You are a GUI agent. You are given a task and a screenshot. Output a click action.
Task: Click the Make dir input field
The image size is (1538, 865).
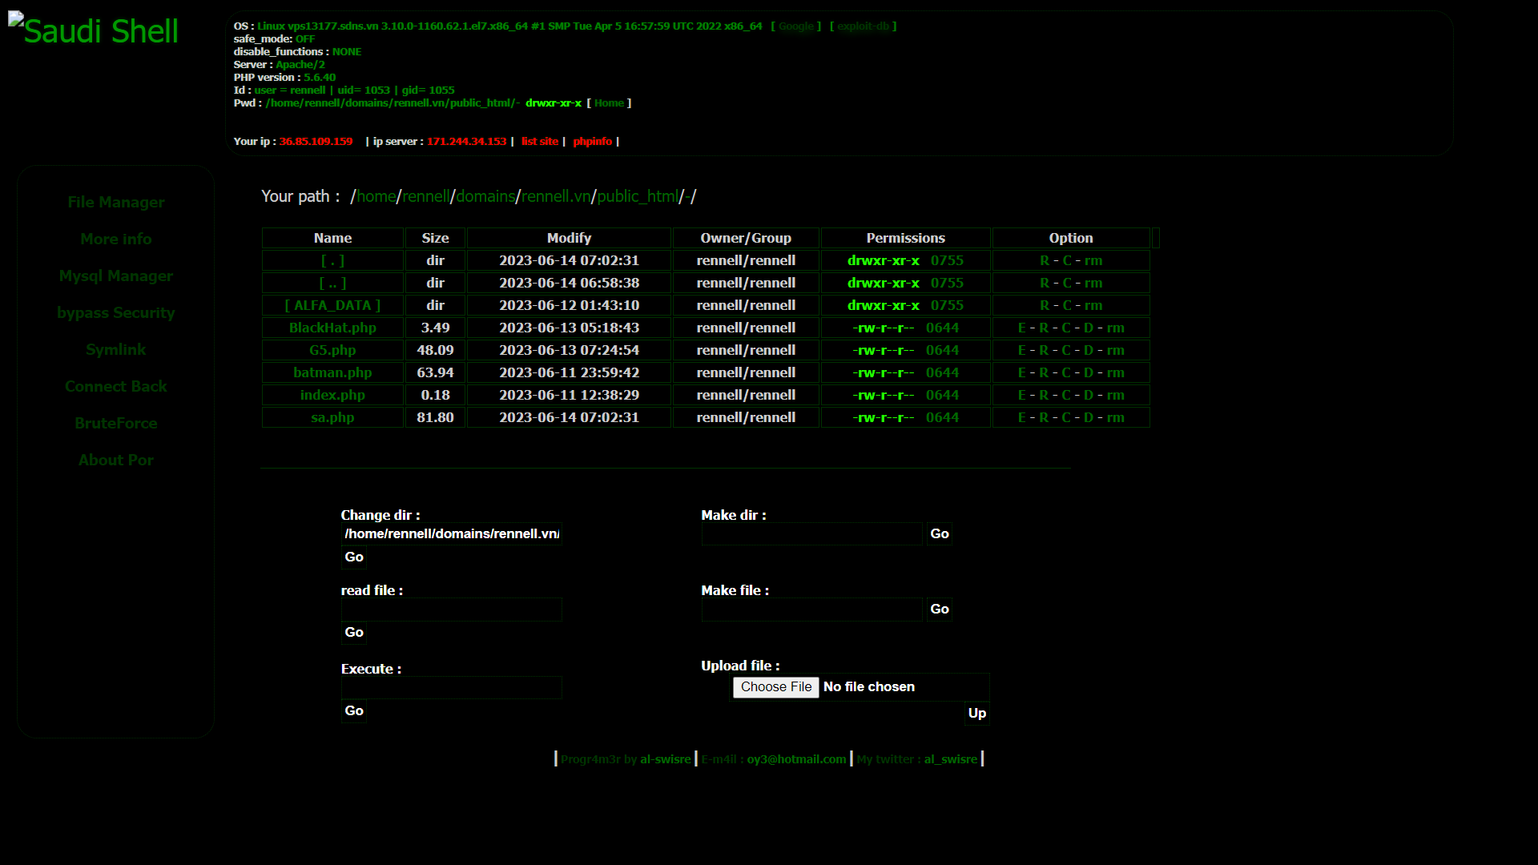(x=812, y=534)
